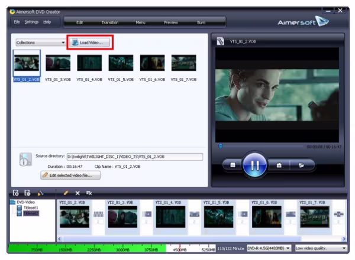Click transition icon after VTS_01_5 clip
The image size is (355, 260).
tap(243, 214)
